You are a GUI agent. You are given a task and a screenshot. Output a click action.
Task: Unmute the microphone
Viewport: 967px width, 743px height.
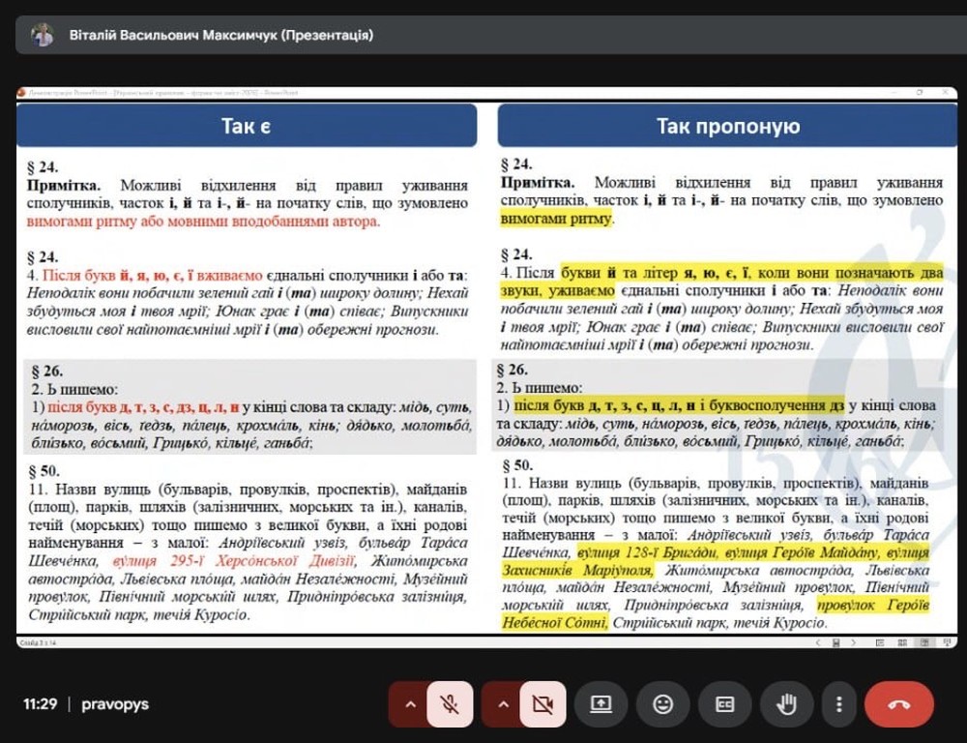point(450,704)
